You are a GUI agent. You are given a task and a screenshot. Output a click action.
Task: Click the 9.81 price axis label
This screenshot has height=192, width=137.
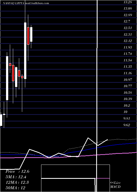pos(127,118)
